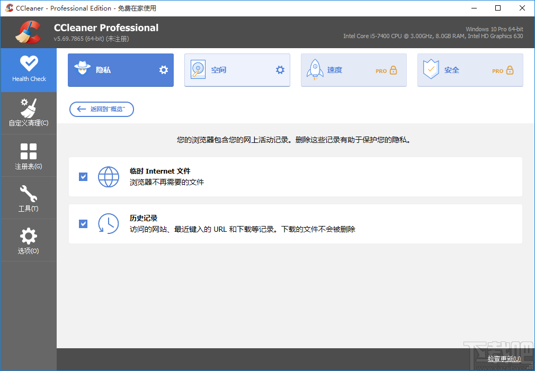Open 选项 via the gear icon
This screenshot has width=535, height=371.
29,237
